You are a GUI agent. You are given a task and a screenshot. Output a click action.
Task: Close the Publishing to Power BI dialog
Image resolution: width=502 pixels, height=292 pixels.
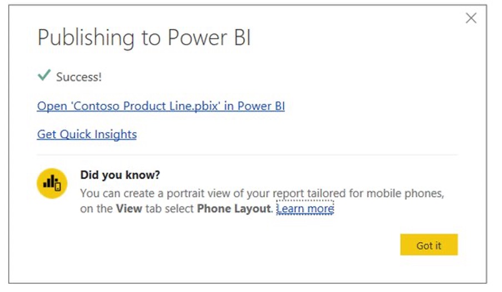click(471, 18)
